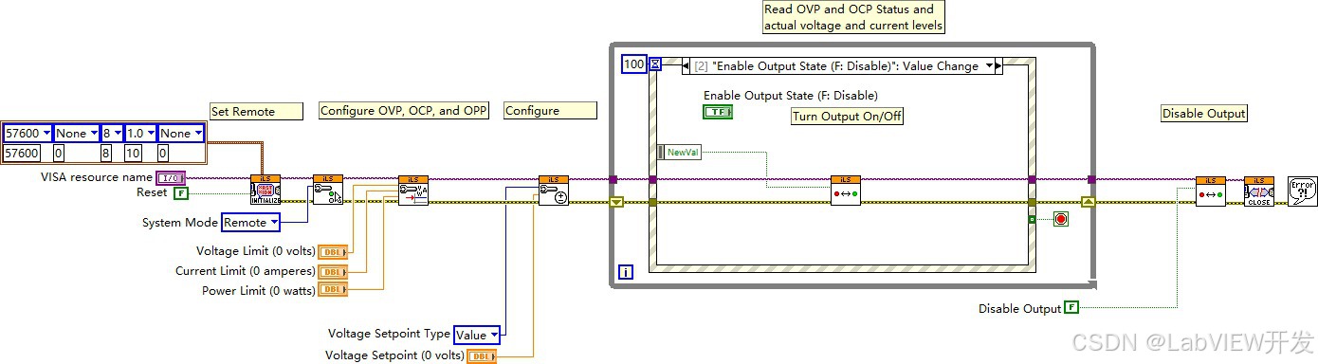Image resolution: width=1318 pixels, height=364 pixels.
Task: Click the Current Limit DBL terminal
Action: pos(333,271)
